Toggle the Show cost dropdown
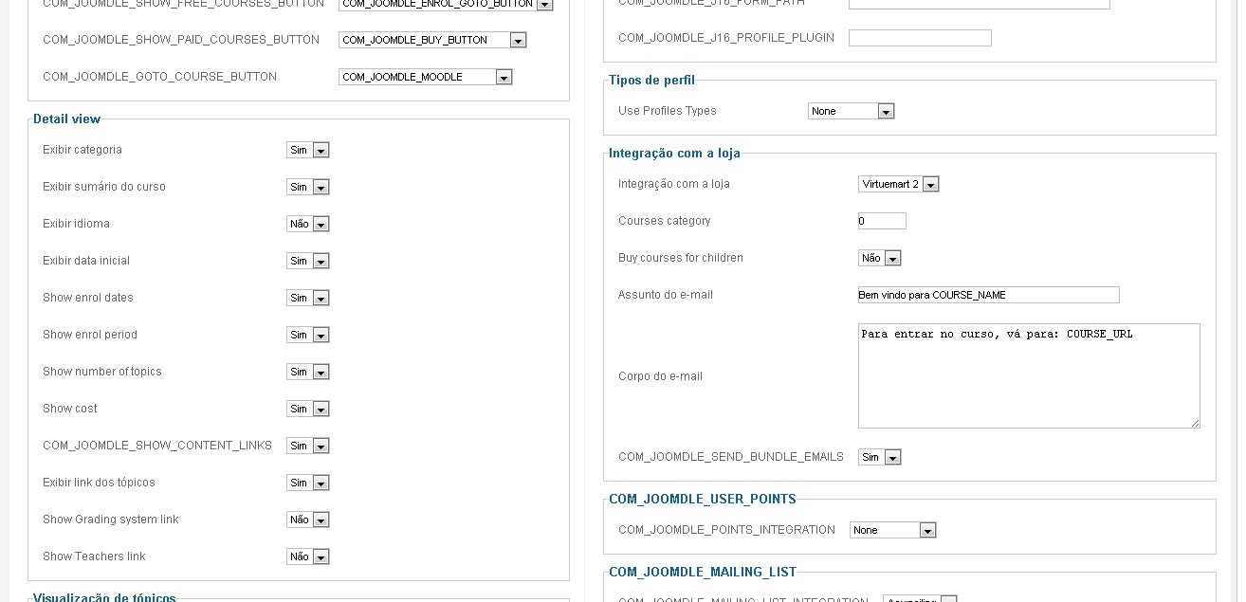This screenshot has height=602, width=1246. coord(307,409)
